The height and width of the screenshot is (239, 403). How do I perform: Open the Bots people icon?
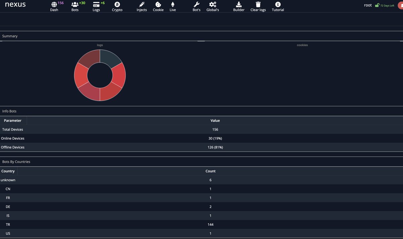pyautogui.click(x=75, y=4)
